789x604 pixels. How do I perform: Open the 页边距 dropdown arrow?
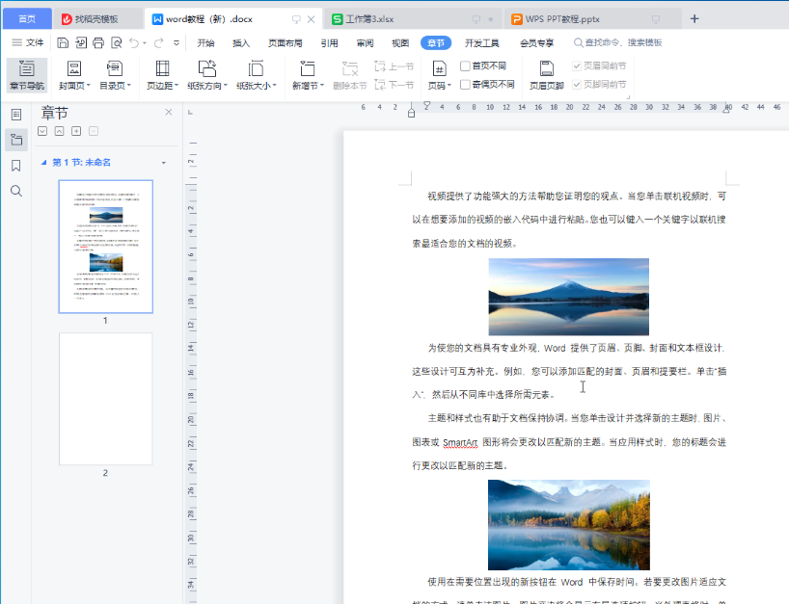[x=177, y=86]
